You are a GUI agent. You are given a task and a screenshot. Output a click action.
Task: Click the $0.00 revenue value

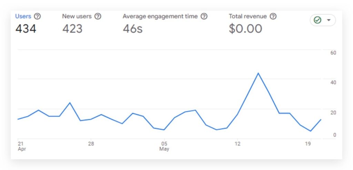click(x=245, y=29)
